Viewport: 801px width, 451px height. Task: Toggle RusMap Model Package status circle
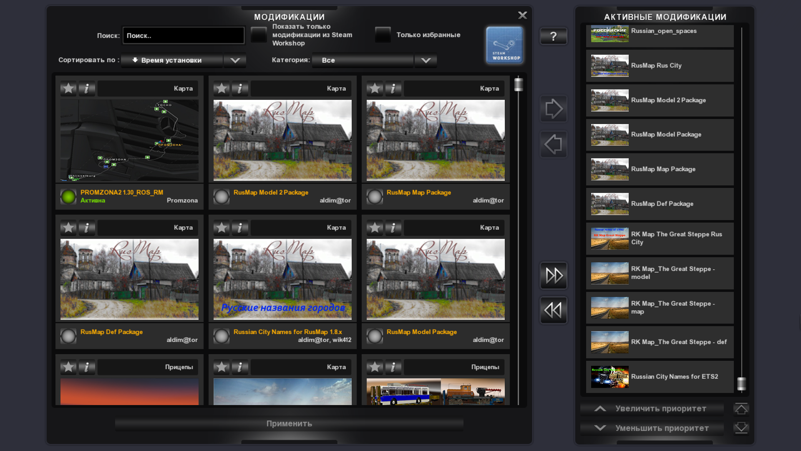[x=375, y=336]
